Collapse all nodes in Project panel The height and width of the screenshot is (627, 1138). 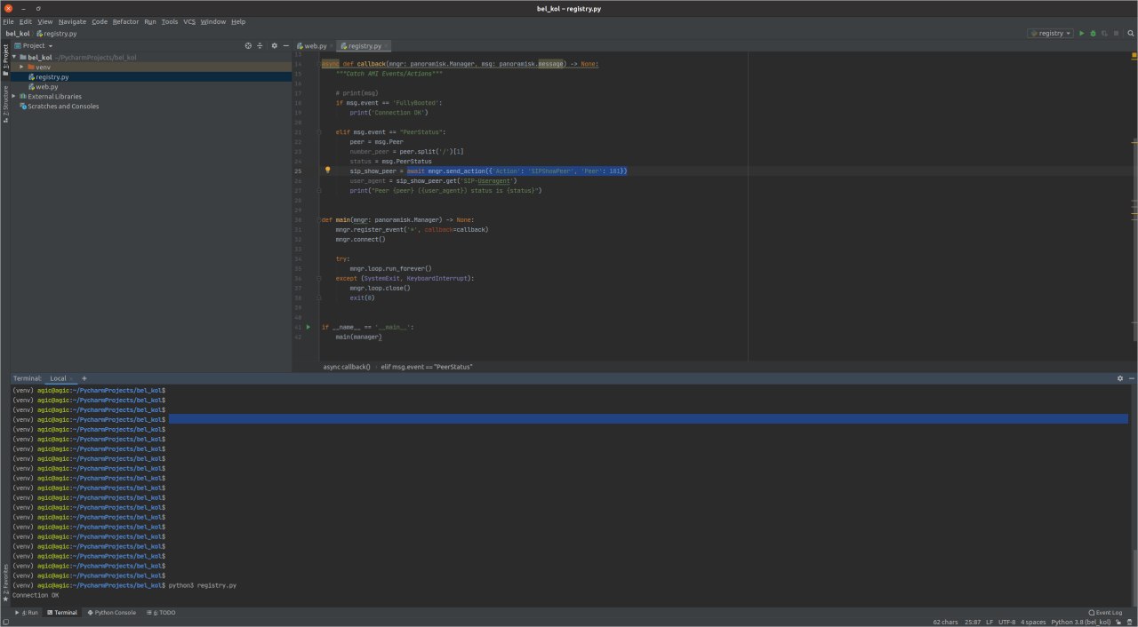point(260,45)
